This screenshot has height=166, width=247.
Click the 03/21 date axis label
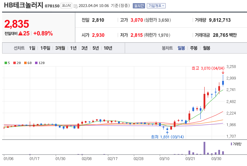pyautogui.click(x=190, y=159)
